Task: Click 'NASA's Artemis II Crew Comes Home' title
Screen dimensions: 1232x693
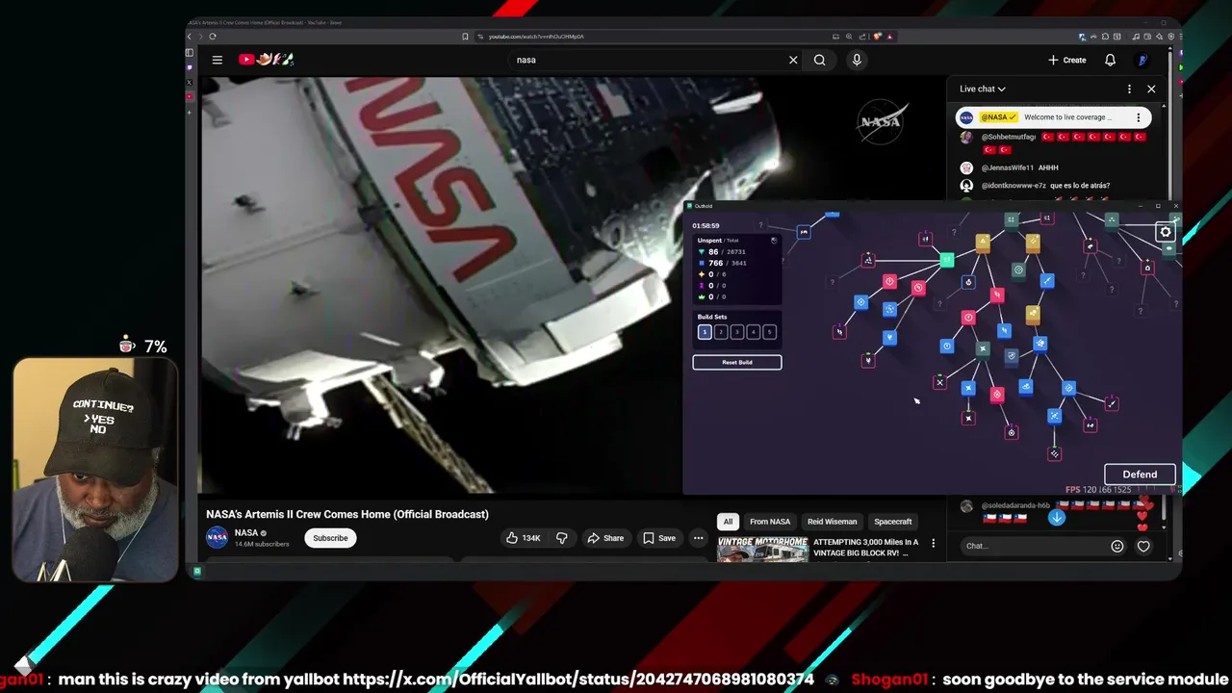Action: tap(347, 514)
